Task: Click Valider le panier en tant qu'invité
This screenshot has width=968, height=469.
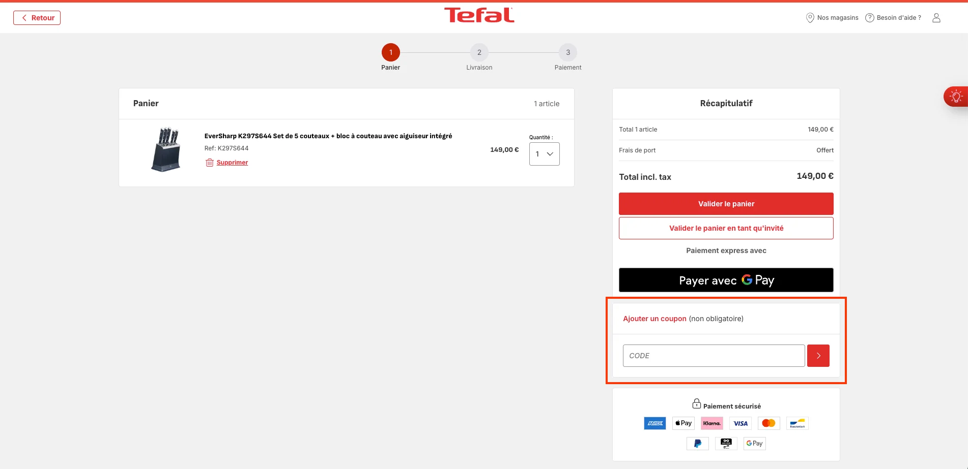Action: point(726,228)
